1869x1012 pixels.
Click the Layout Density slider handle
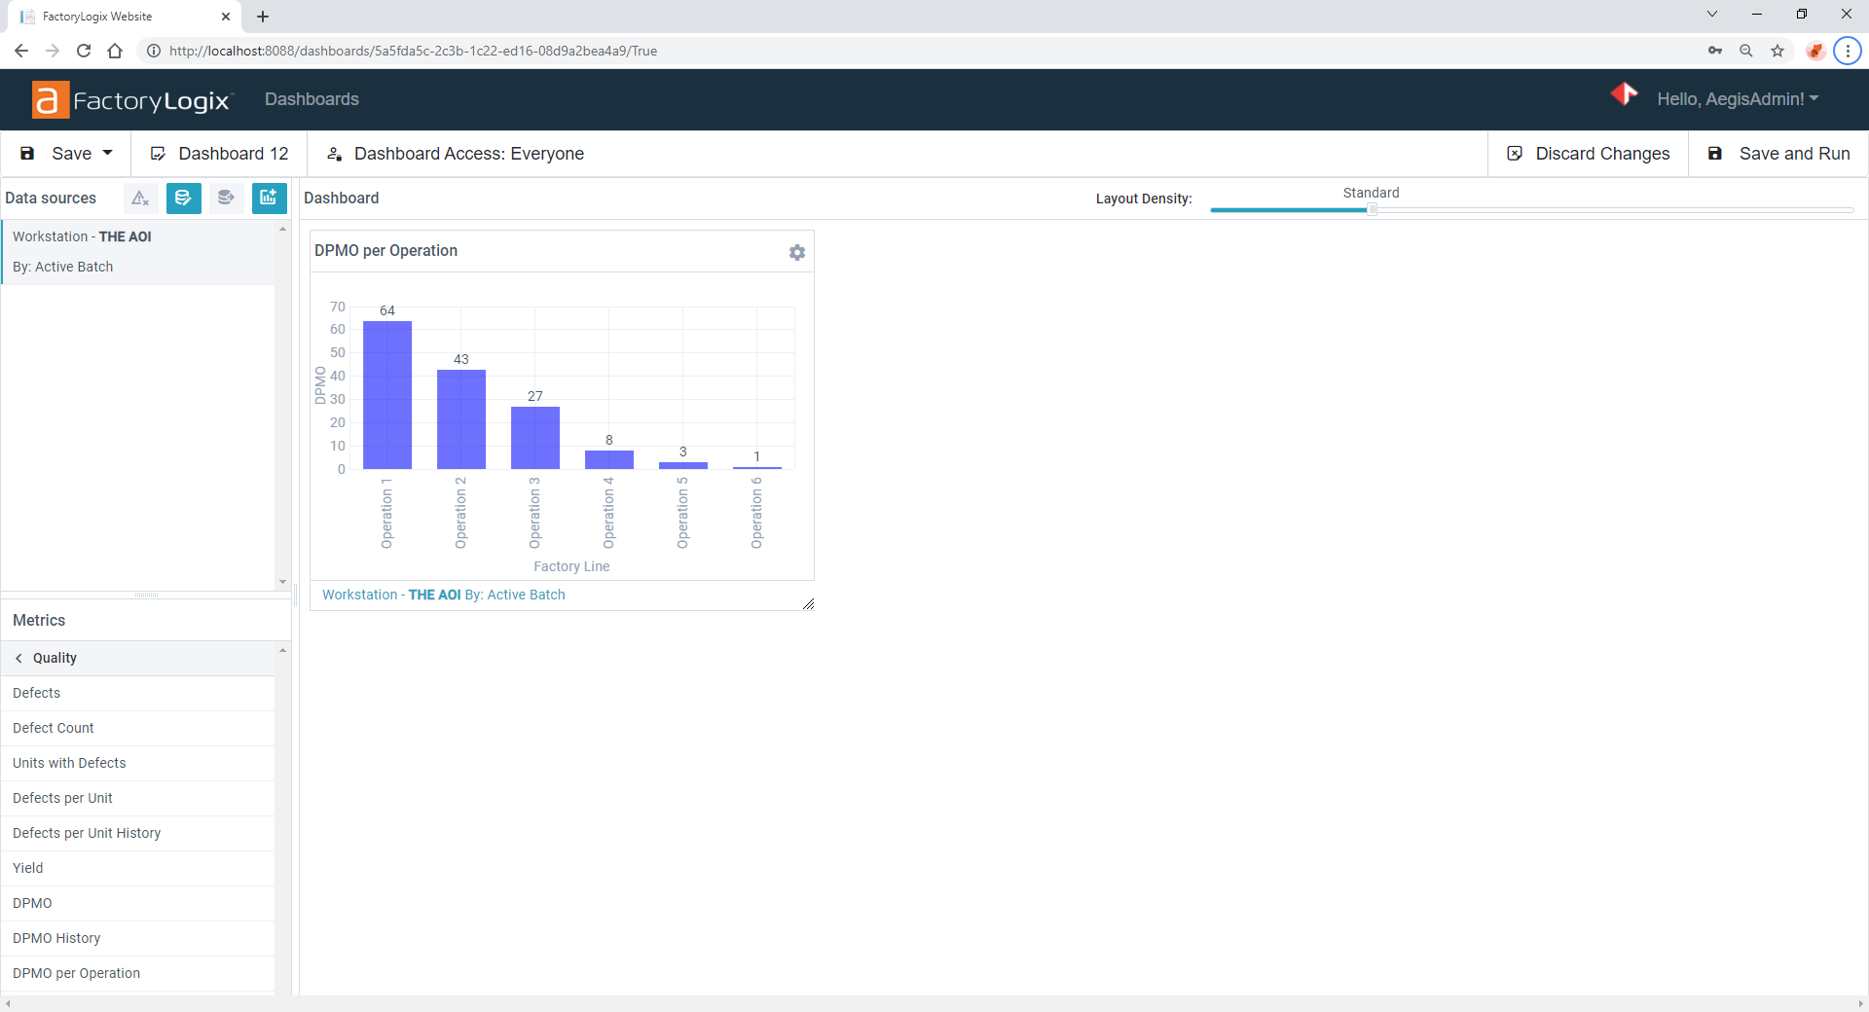1373,210
